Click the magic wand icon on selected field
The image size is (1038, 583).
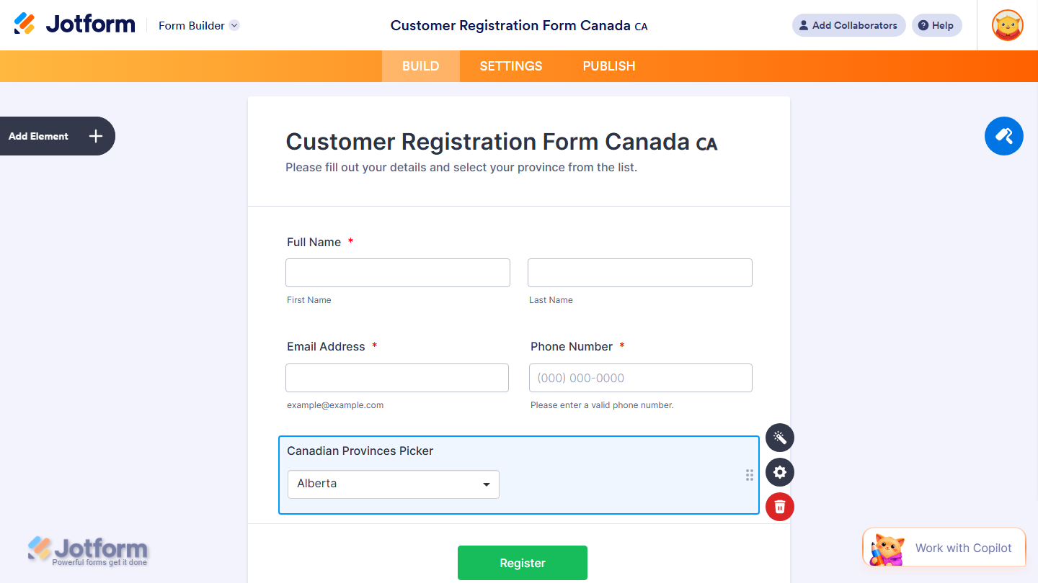tap(779, 438)
